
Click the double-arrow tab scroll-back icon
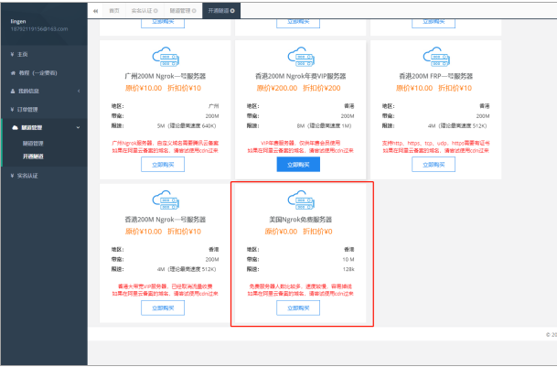pos(95,11)
